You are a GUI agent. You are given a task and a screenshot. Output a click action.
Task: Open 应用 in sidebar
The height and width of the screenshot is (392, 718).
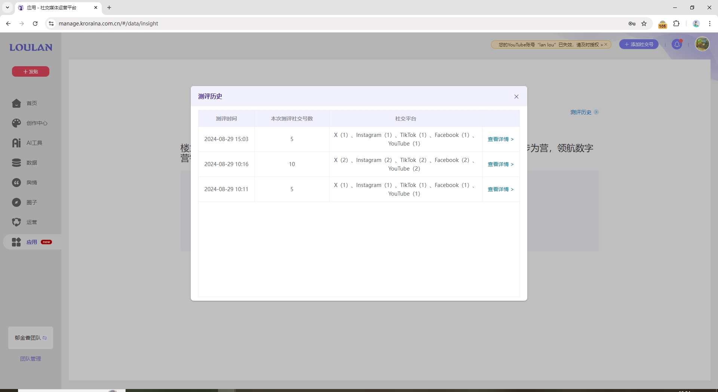tap(32, 242)
